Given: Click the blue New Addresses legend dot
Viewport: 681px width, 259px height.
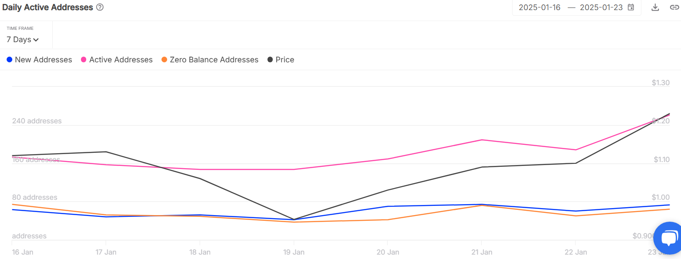Looking at the screenshot, I should tap(10, 60).
